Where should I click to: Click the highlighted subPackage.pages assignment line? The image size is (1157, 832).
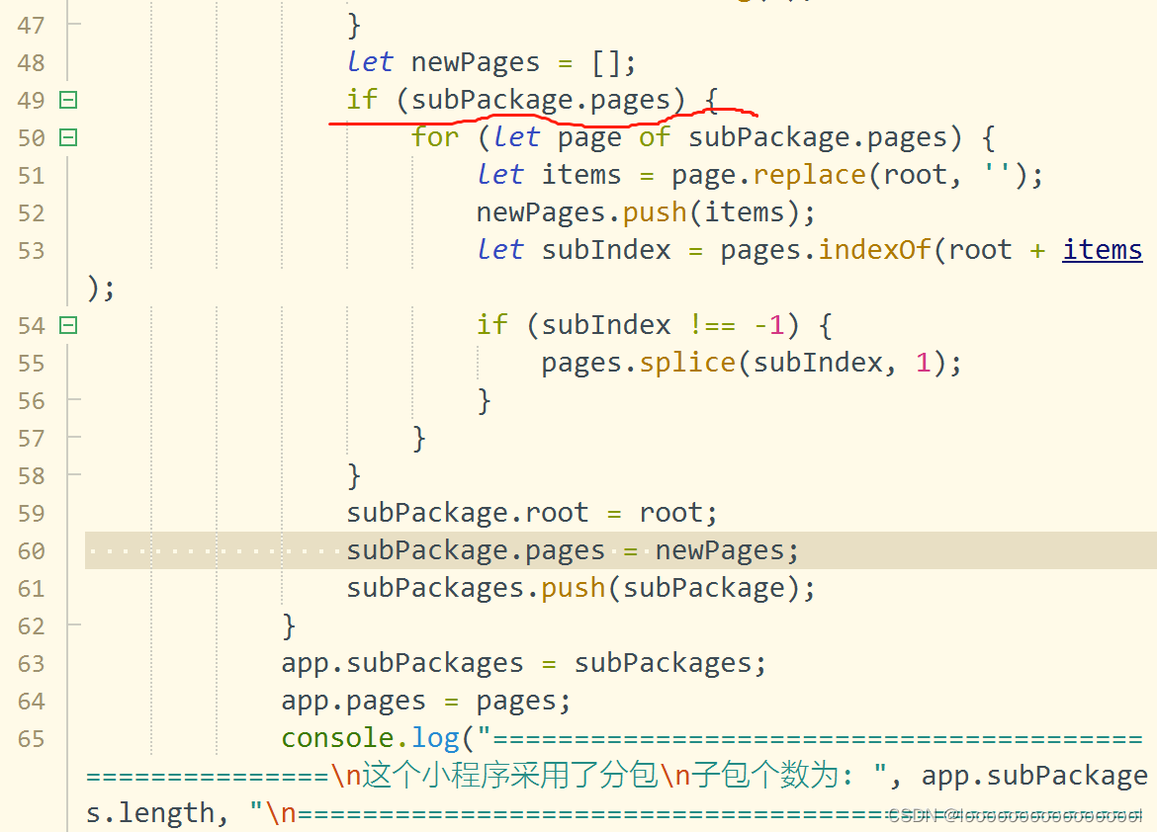[572, 549]
